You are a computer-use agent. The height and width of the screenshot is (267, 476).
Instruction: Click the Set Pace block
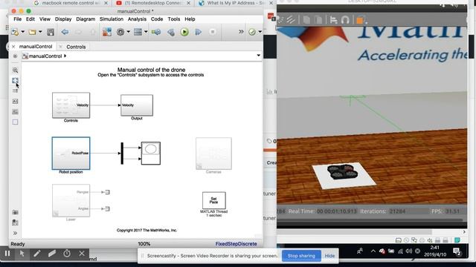point(214,200)
